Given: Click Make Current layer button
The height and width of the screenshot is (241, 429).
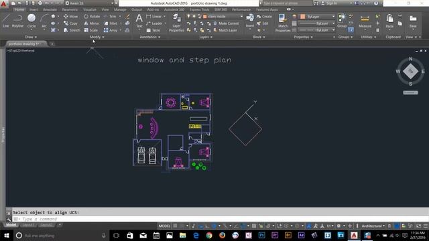Looking at the screenshot, I should click(x=226, y=23).
